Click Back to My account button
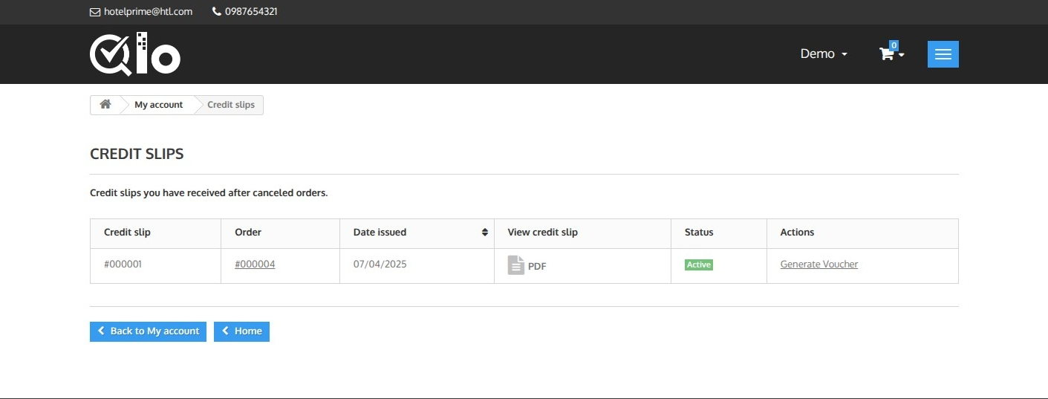The height and width of the screenshot is (399, 1048). click(148, 331)
